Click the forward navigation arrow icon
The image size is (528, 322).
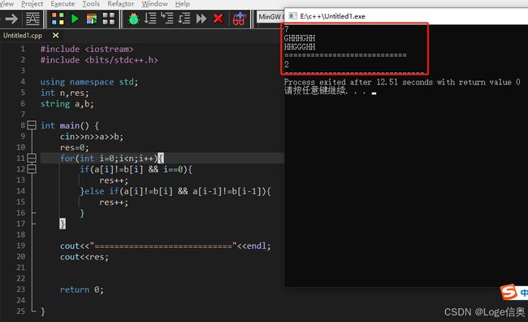coord(12,19)
